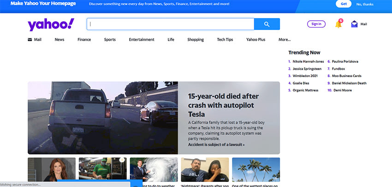Open the Tesla crash headline story
Screen dimensions: 392x187
click(x=223, y=105)
